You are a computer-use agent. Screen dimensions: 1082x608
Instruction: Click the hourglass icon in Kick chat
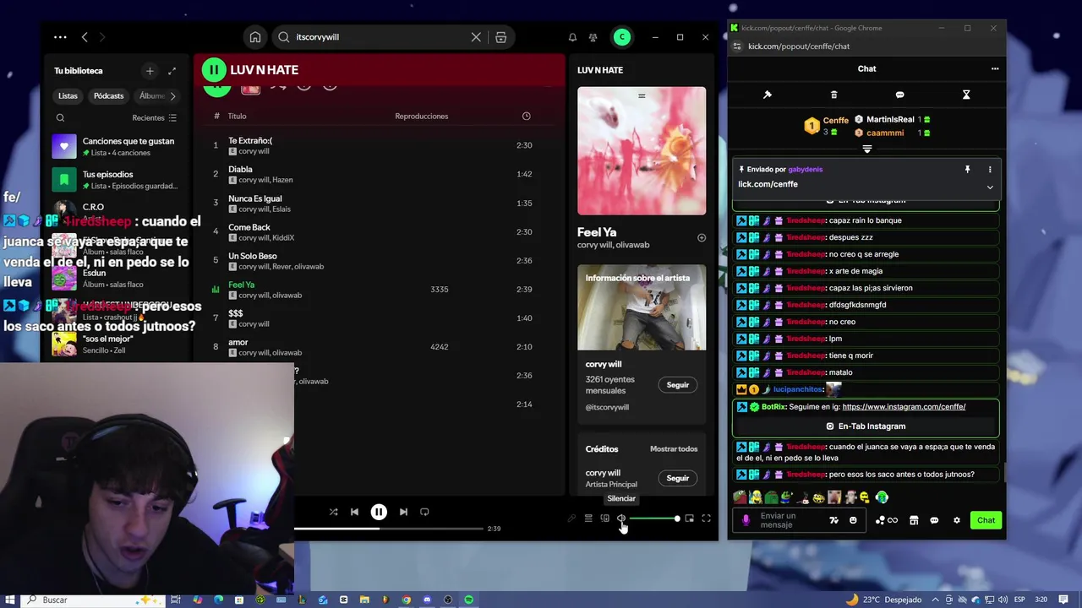click(x=966, y=95)
